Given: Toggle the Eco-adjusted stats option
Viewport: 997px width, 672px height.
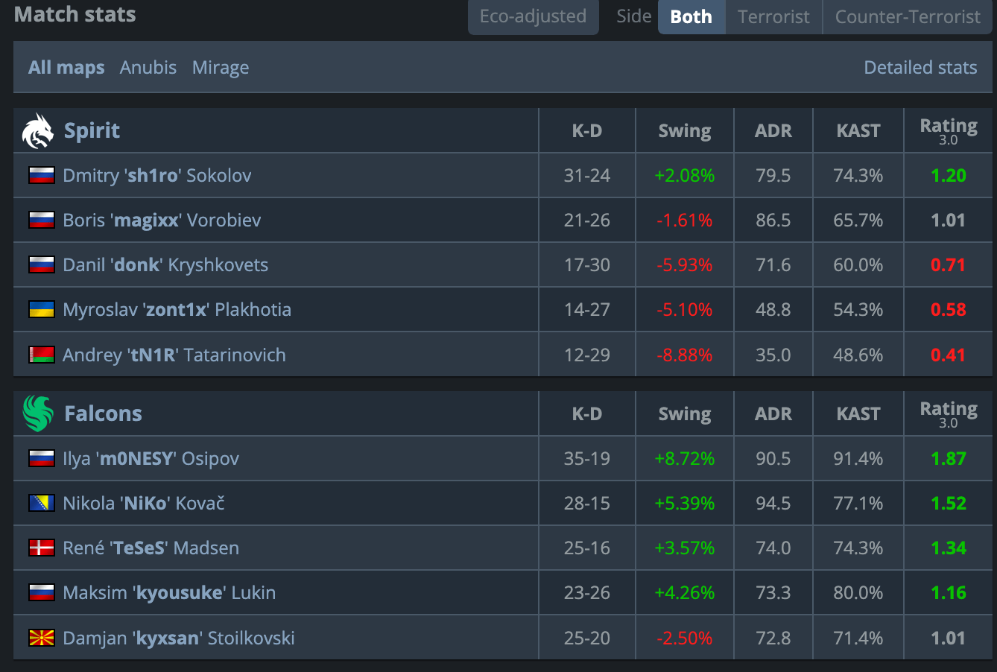Looking at the screenshot, I should click(533, 16).
